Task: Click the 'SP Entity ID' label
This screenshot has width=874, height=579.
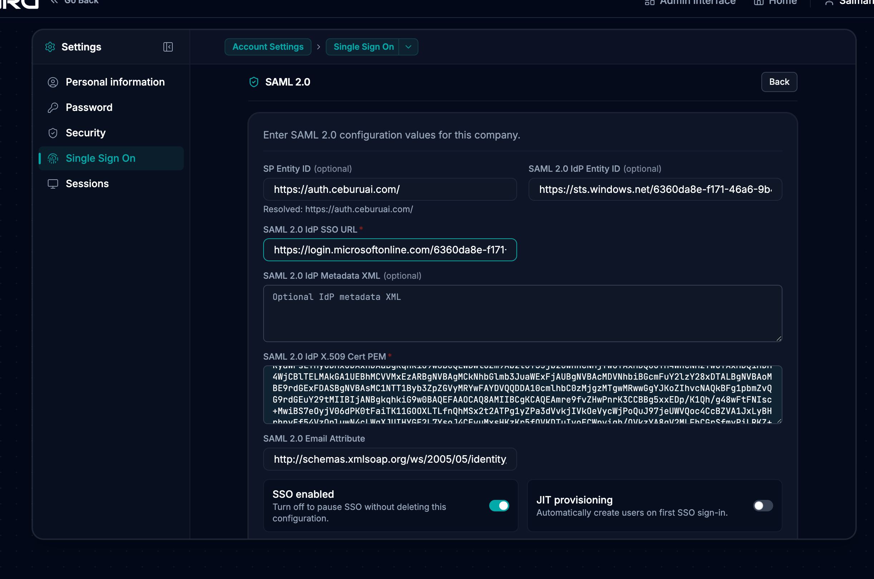Action: pos(287,169)
